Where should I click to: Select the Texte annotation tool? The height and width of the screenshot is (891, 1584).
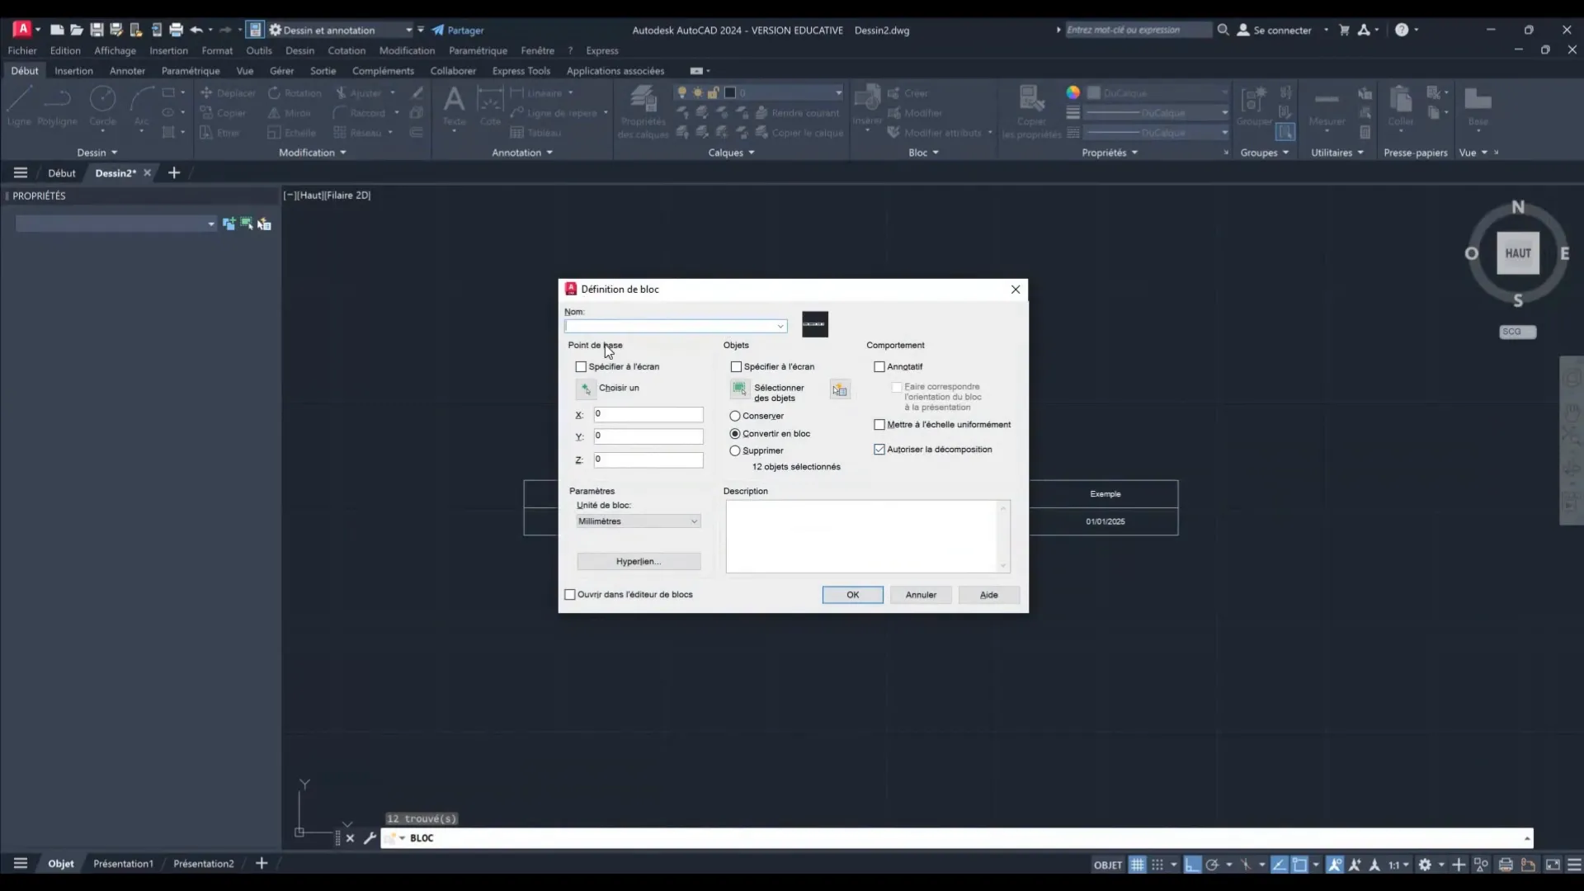tap(454, 106)
